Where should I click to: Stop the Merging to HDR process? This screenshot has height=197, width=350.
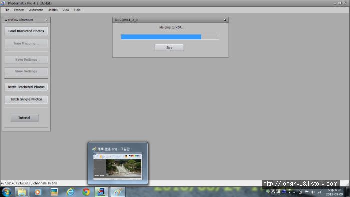click(169, 47)
